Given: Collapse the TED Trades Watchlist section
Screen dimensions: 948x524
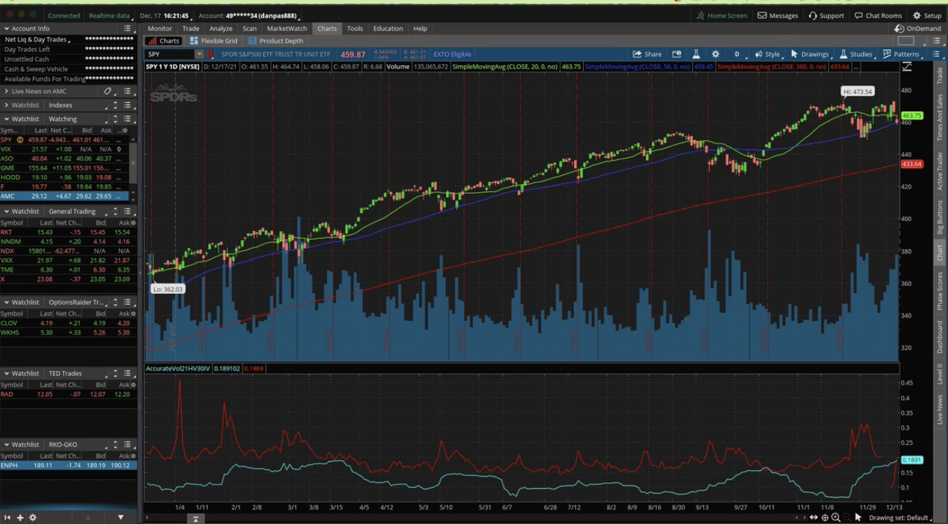Looking at the screenshot, I should [6, 373].
